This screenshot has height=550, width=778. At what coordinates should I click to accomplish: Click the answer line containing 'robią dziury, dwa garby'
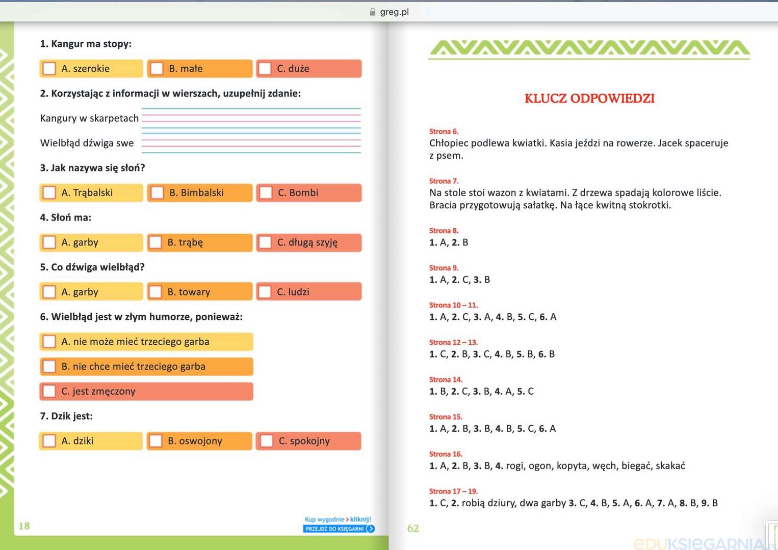pyautogui.click(x=574, y=503)
